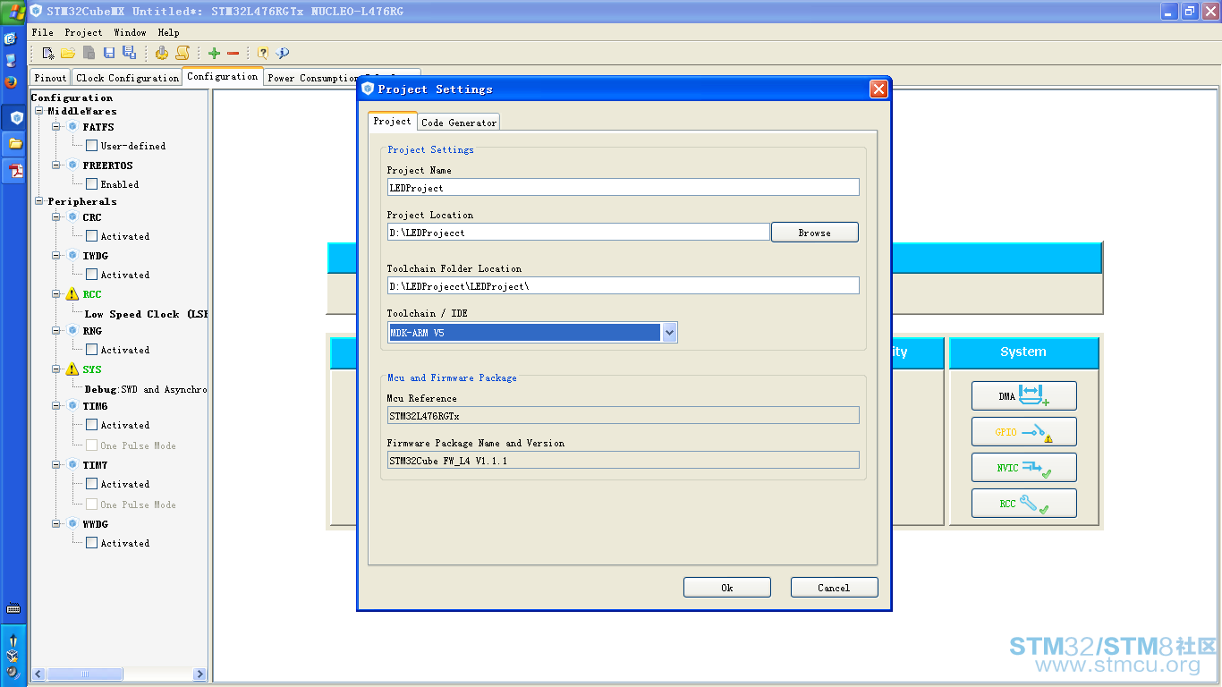This screenshot has height=687, width=1222.
Task: Cancel the Project Settings dialog
Action: click(834, 588)
